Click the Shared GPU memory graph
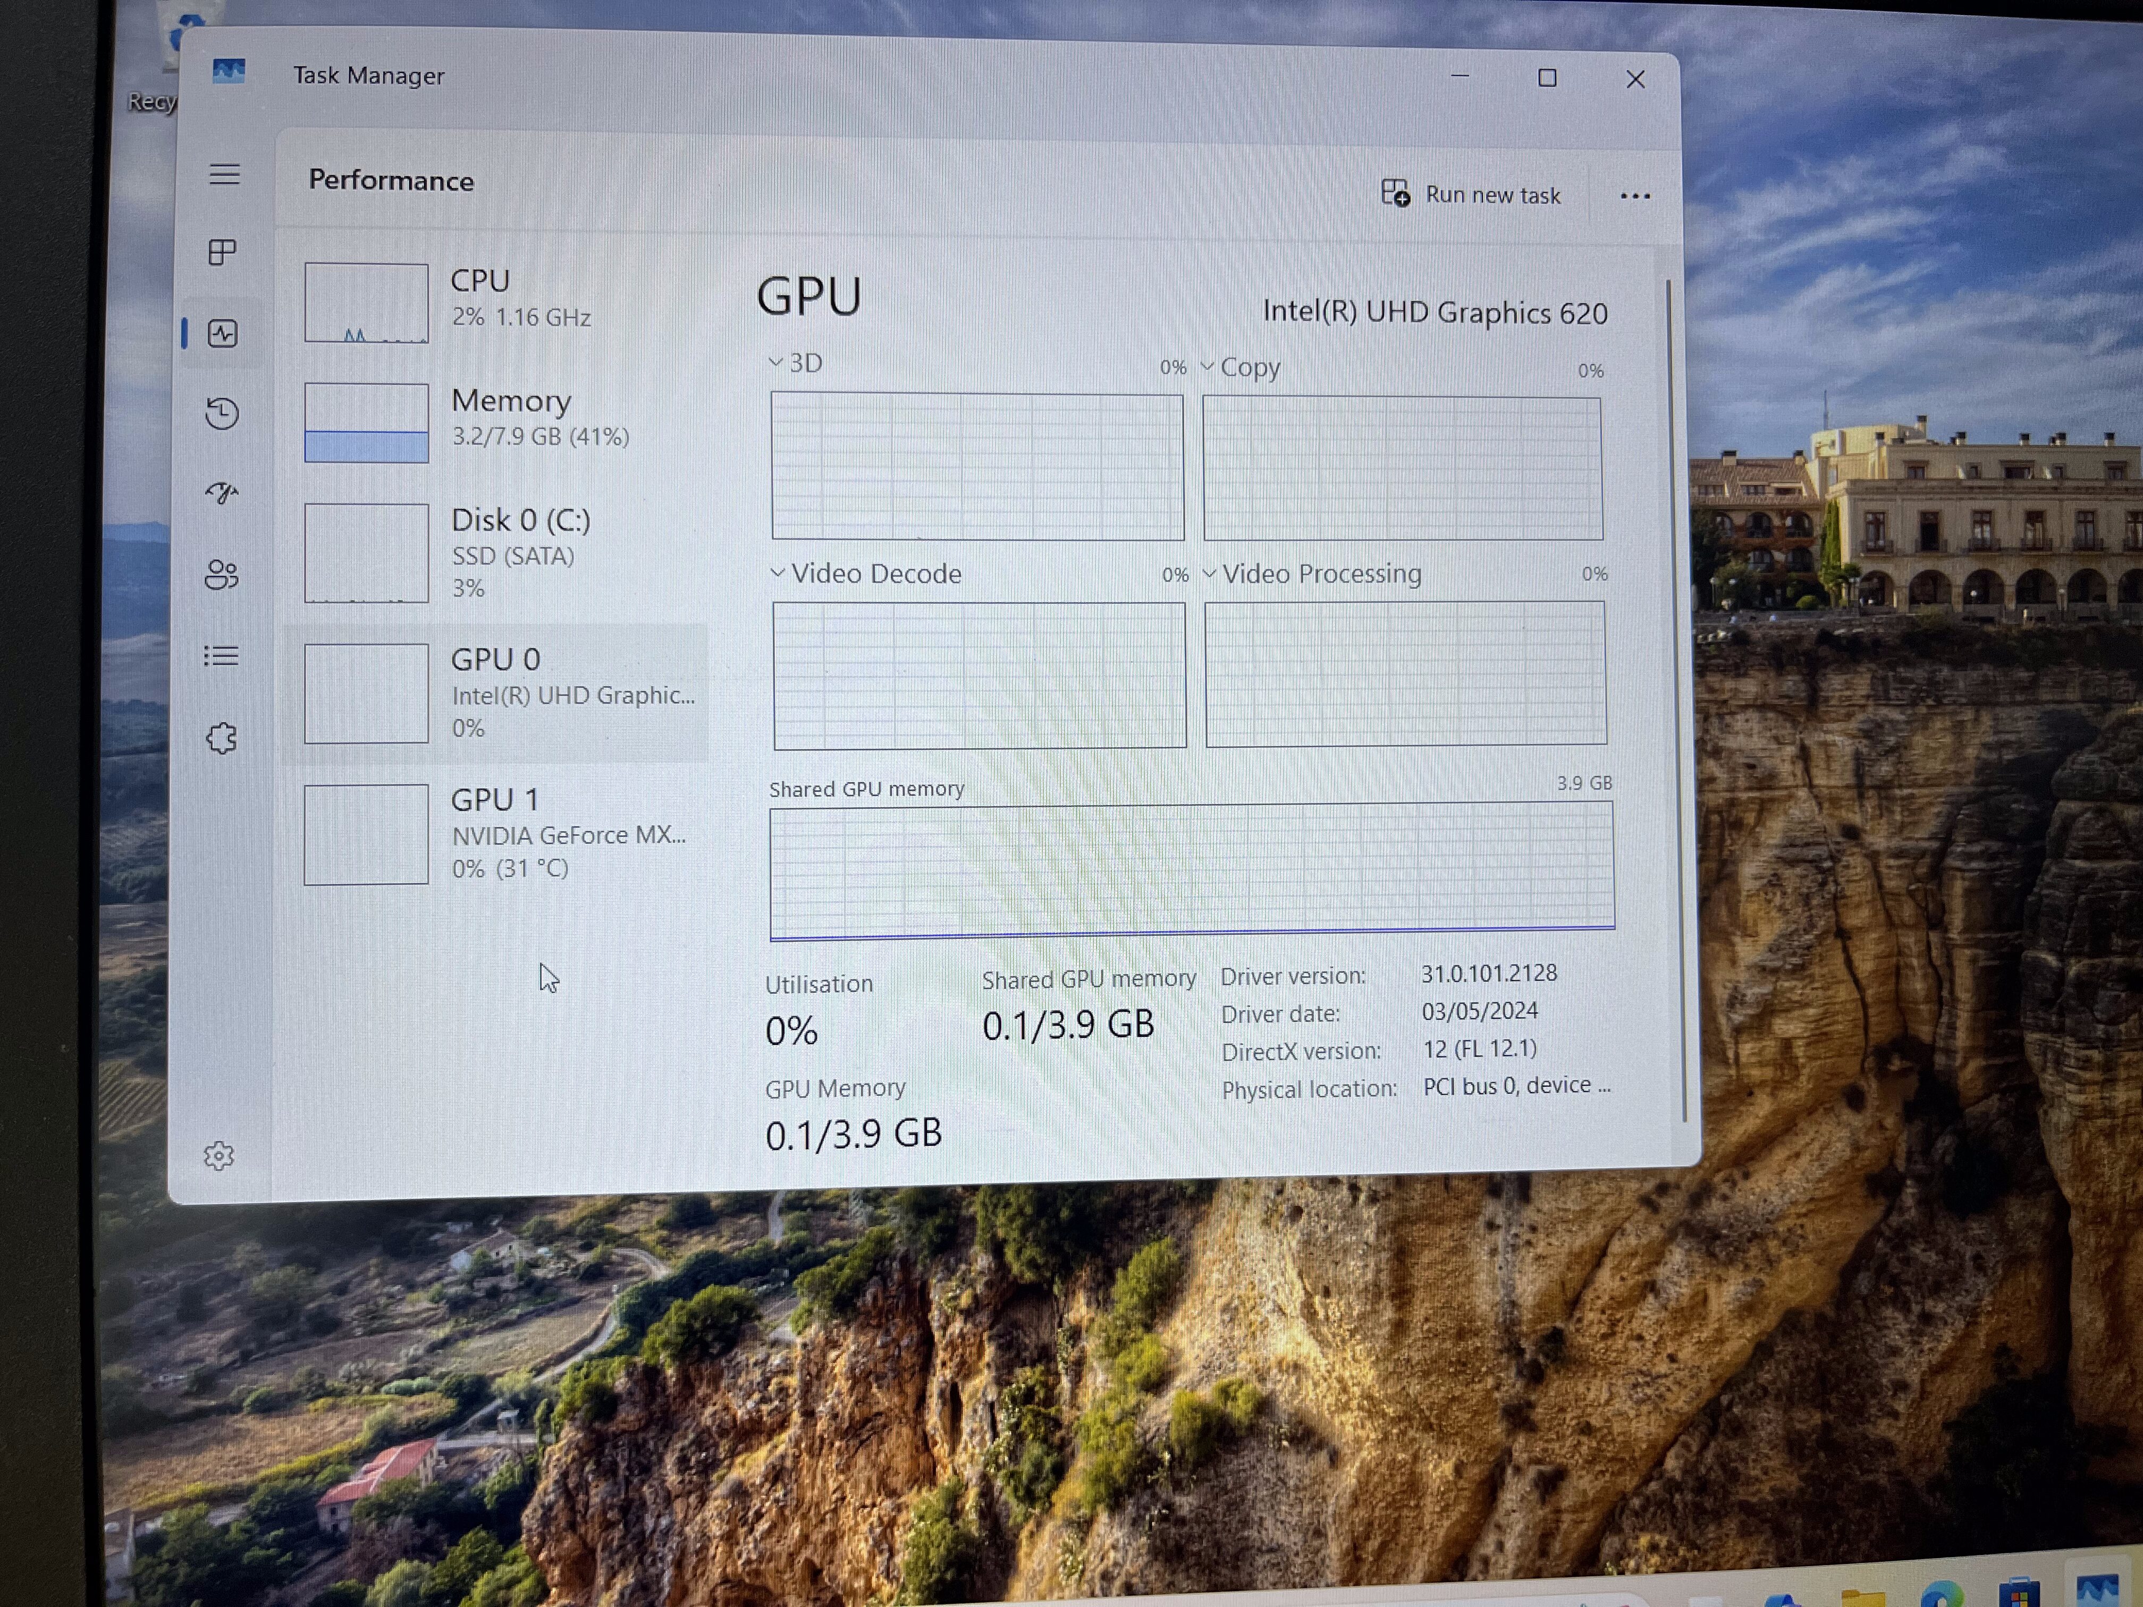This screenshot has height=1607, width=2143. [x=1192, y=871]
